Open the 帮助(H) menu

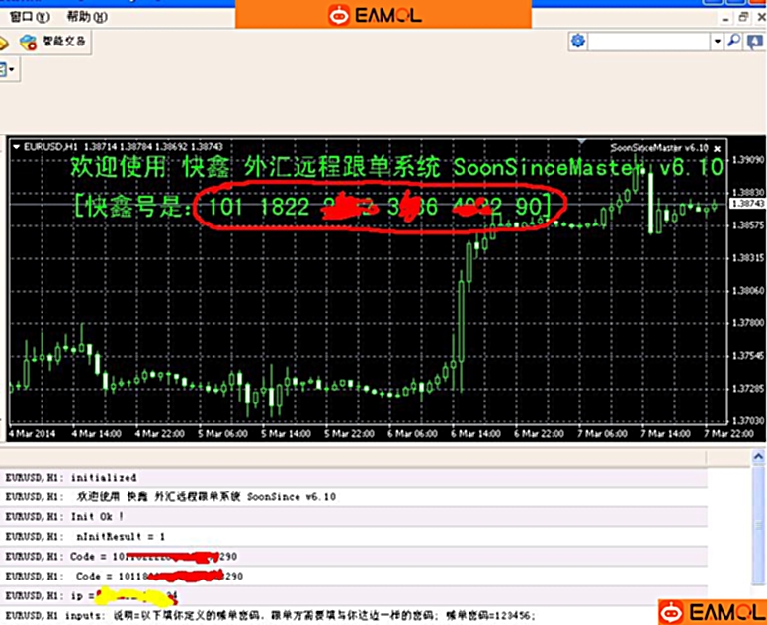pos(86,17)
